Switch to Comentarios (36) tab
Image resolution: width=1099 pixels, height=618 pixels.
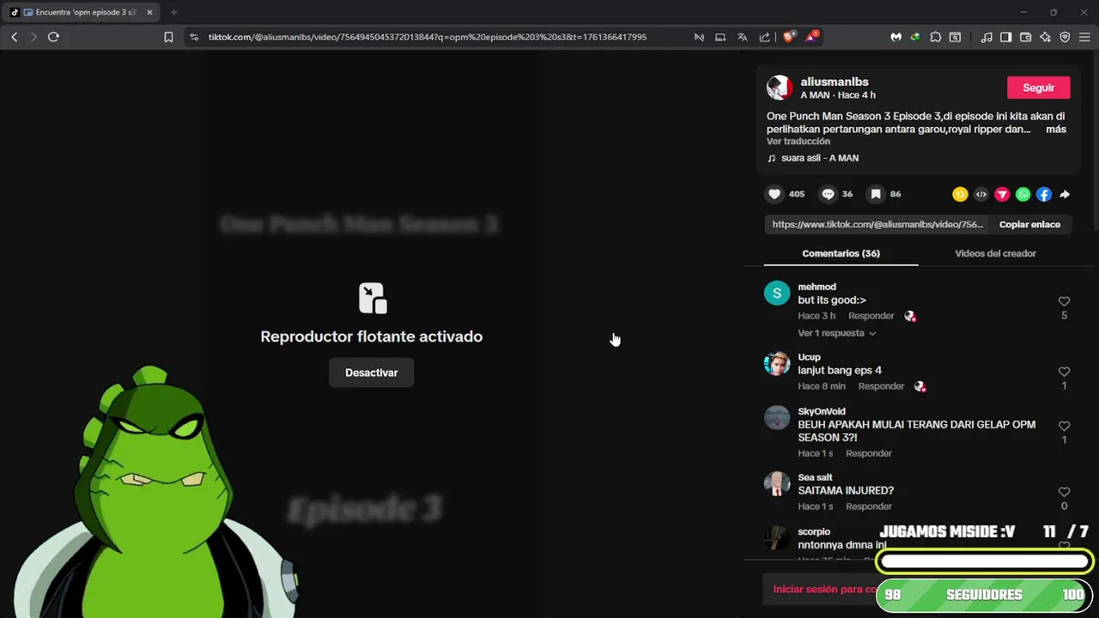[841, 253]
